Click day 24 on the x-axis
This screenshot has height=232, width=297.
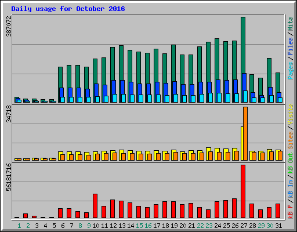[x=218, y=226]
